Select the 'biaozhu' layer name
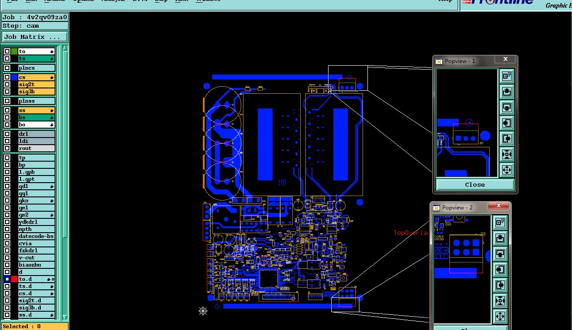 tap(36, 265)
